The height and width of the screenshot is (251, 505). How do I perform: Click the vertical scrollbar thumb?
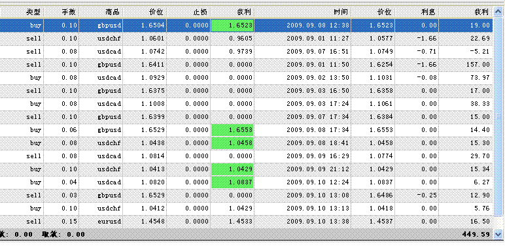point(498,116)
